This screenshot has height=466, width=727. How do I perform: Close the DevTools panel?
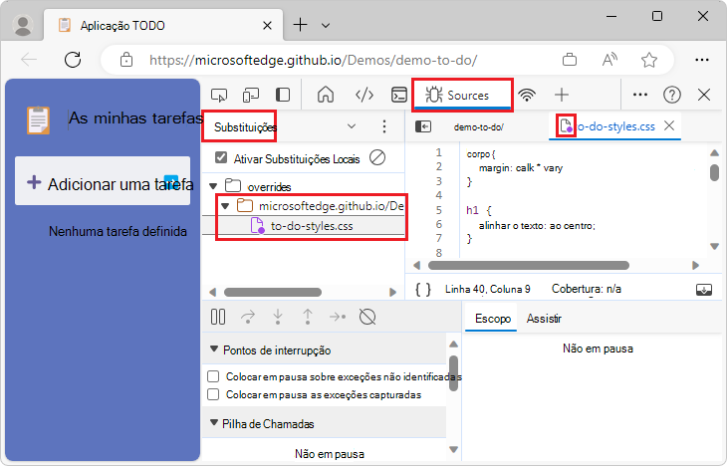(x=704, y=95)
